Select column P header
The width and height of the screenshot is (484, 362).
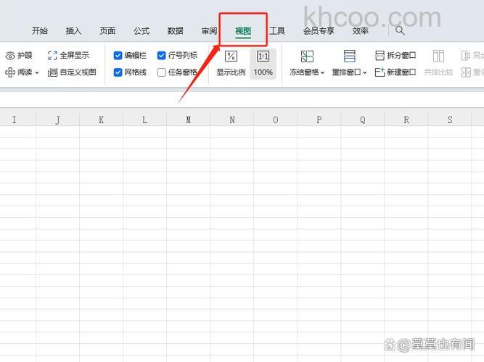(x=319, y=119)
